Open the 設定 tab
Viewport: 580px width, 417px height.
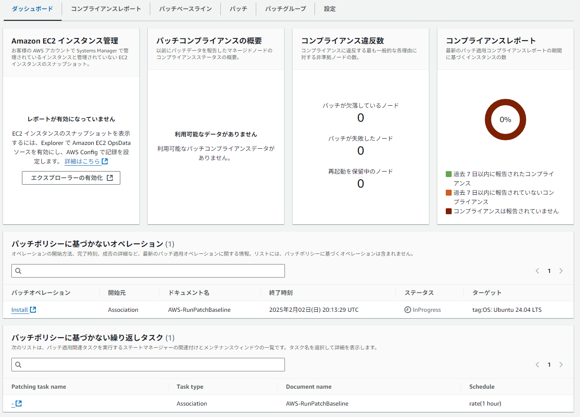[330, 9]
